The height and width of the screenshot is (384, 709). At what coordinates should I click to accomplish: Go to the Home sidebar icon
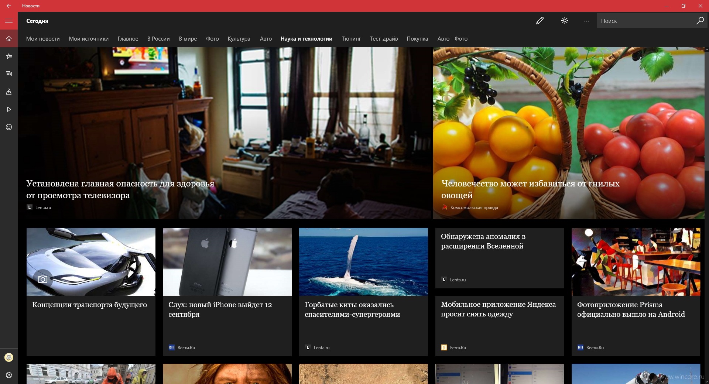pos(9,39)
